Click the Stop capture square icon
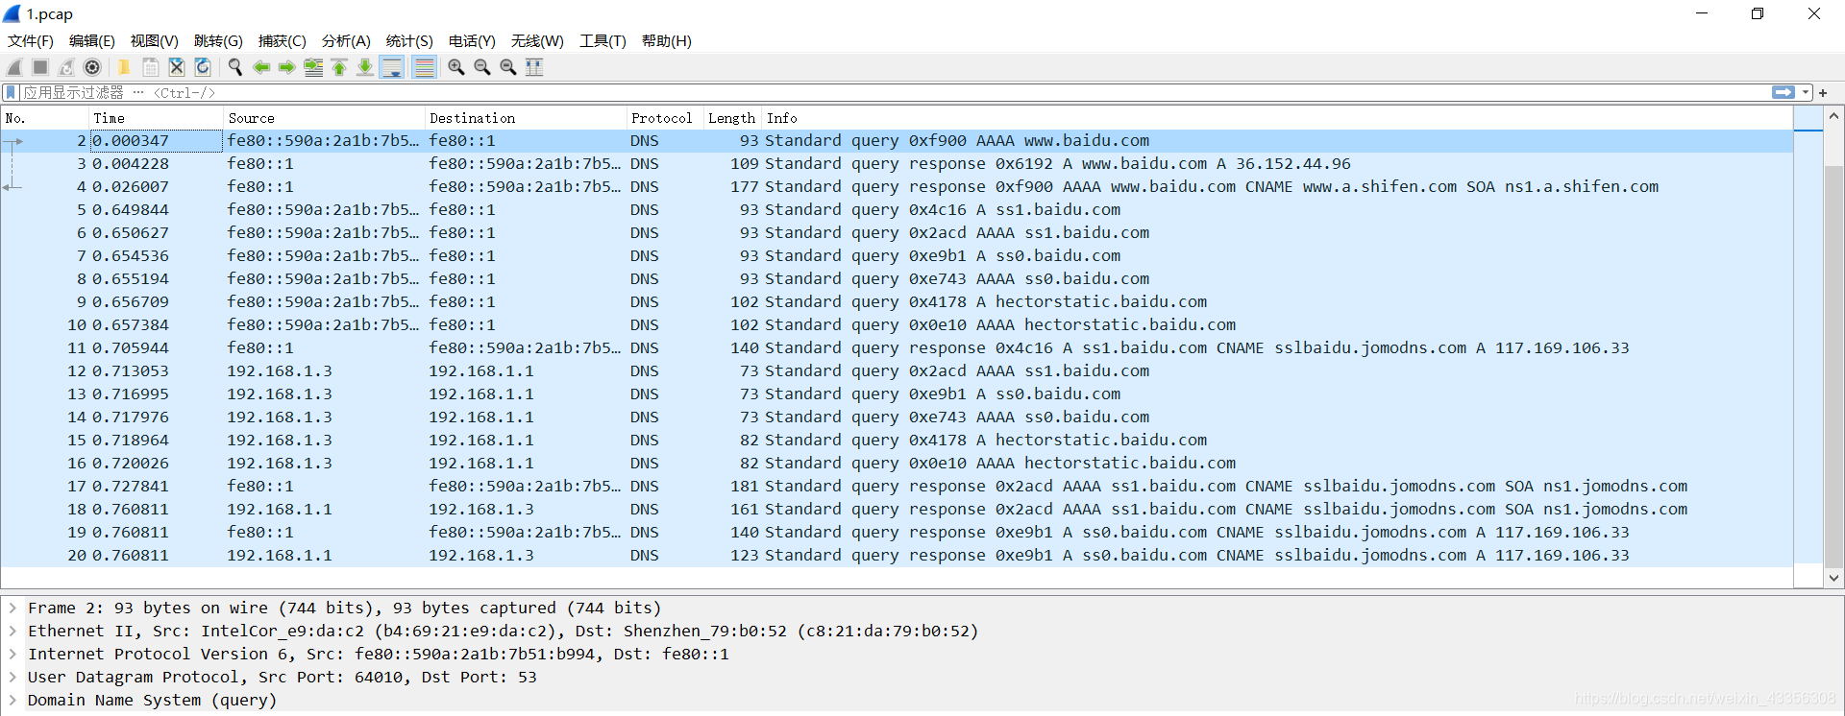1845x716 pixels. [x=40, y=67]
